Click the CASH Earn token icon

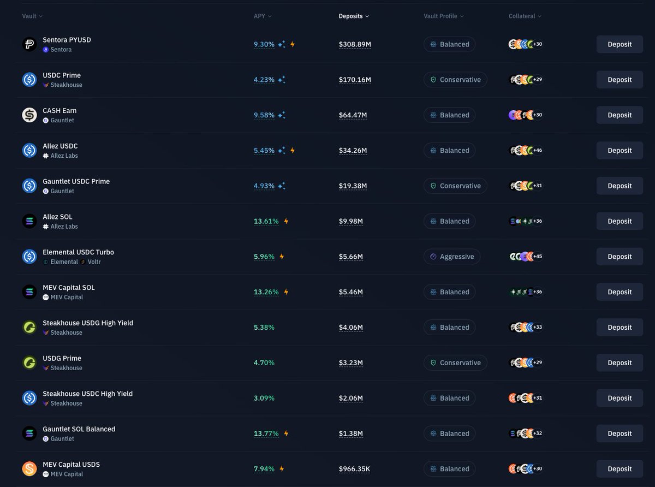[x=29, y=115]
